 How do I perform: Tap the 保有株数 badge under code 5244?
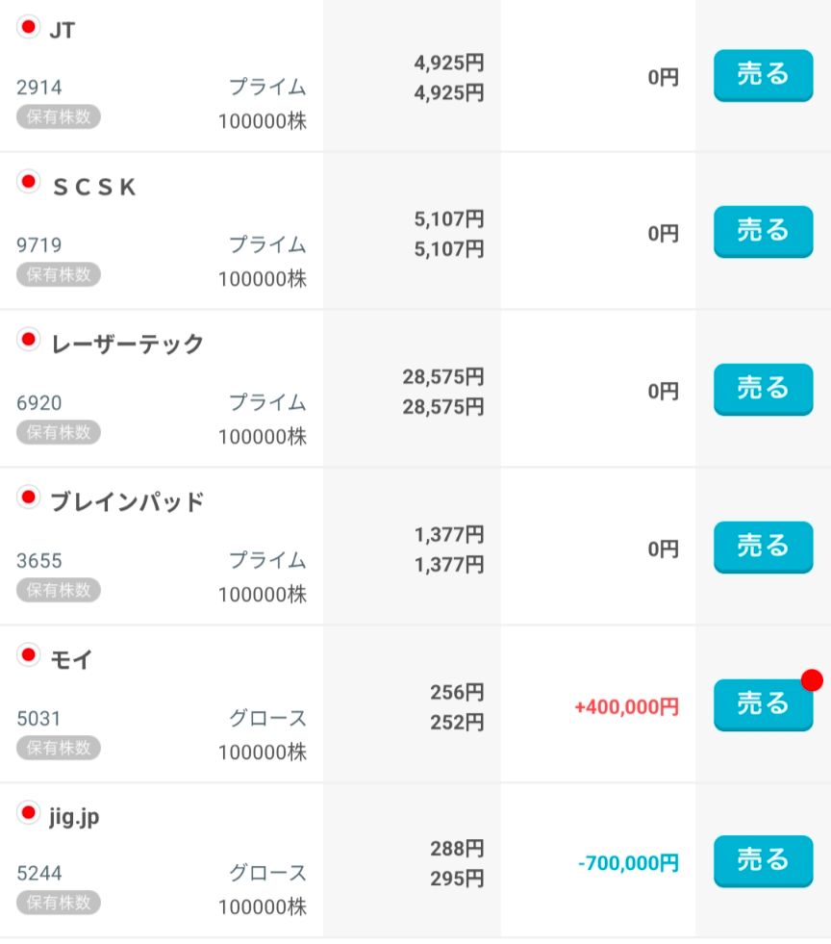(59, 903)
